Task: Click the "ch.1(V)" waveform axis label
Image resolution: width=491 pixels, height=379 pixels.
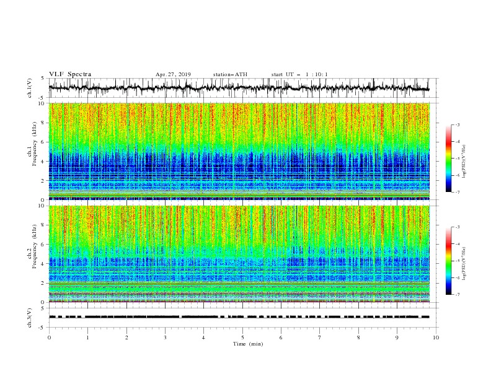Action: [x=30, y=88]
